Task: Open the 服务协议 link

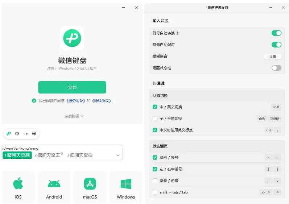Action: click(x=76, y=101)
